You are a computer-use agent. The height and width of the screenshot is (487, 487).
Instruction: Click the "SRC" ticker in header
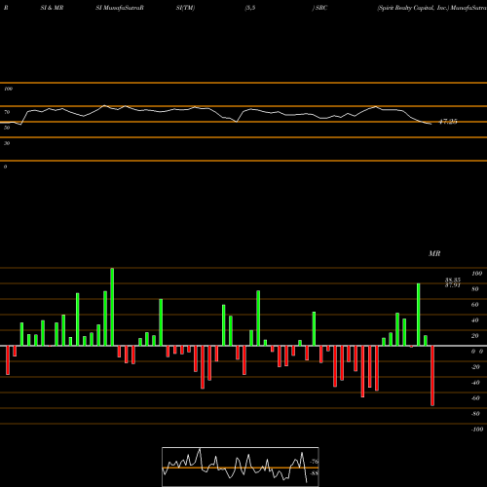(321, 8)
